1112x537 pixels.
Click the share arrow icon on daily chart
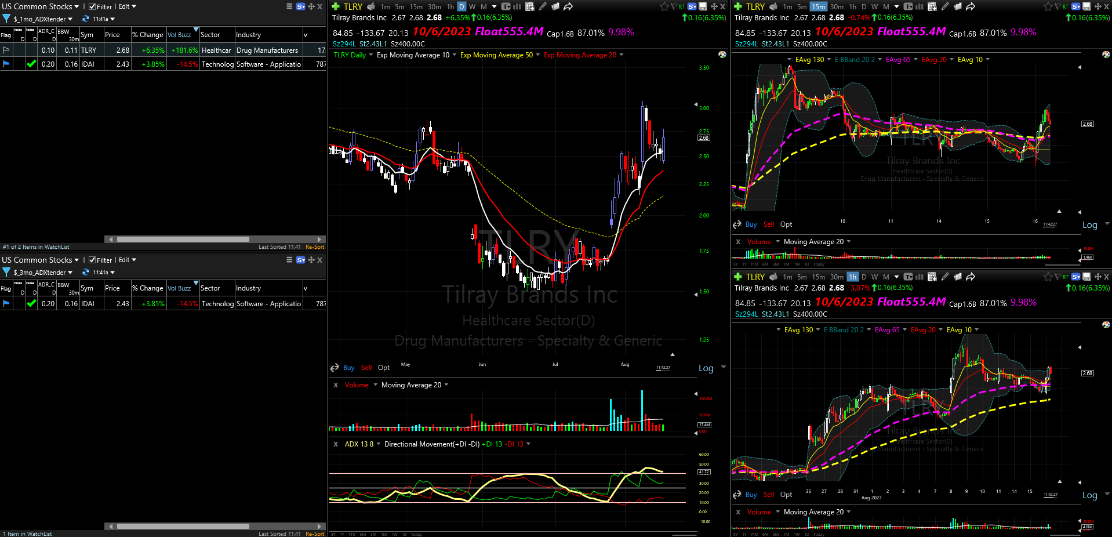568,6
